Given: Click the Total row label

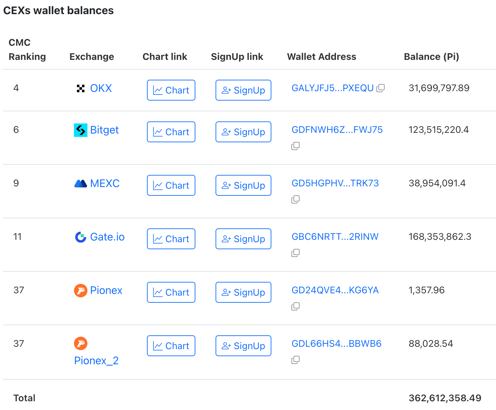Looking at the screenshot, I should (x=24, y=398).
